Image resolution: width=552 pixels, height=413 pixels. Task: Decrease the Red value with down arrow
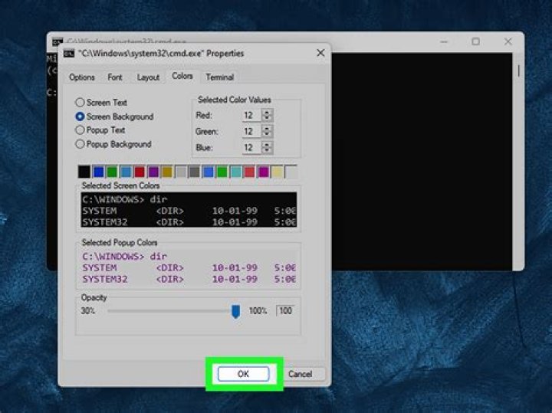[x=267, y=119]
